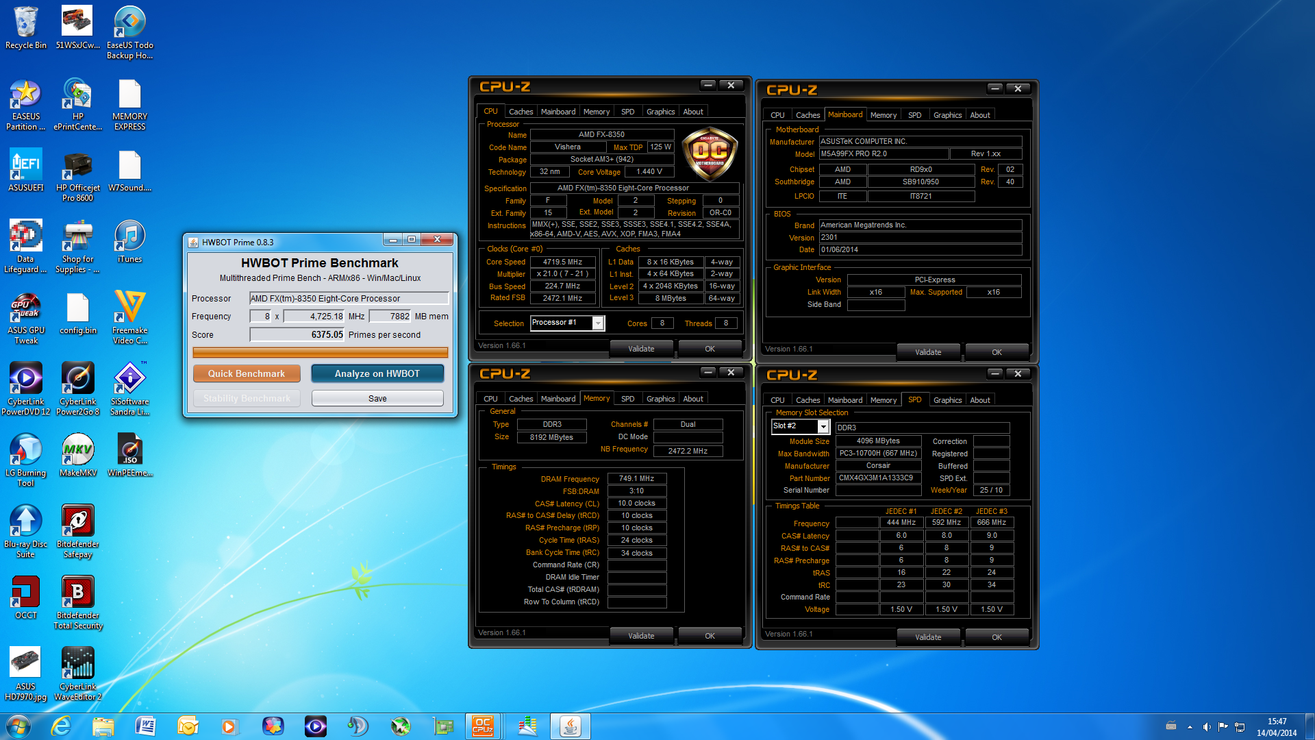The width and height of the screenshot is (1315, 740).
Task: Open EASEUS Partition desktop icon
Action: (x=26, y=105)
